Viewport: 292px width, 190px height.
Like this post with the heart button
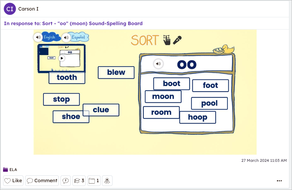13,180
